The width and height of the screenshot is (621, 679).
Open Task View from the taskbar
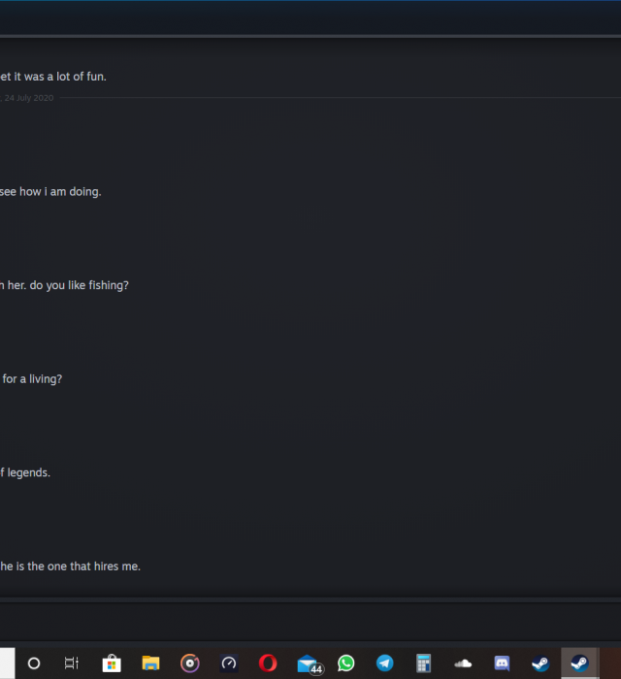(72, 663)
